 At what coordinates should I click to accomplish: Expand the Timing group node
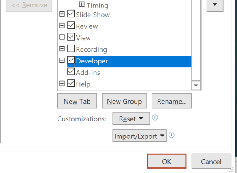pyautogui.click(x=82, y=4)
